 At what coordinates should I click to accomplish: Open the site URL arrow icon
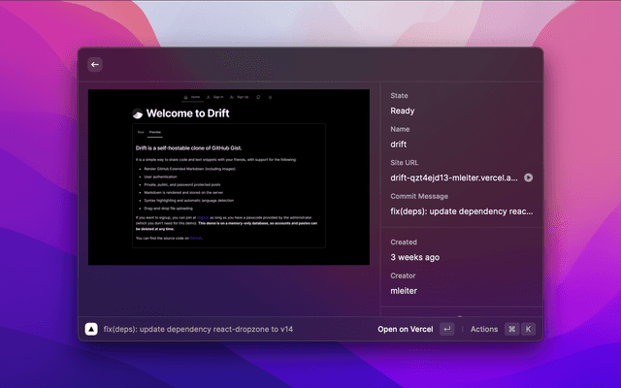click(528, 178)
